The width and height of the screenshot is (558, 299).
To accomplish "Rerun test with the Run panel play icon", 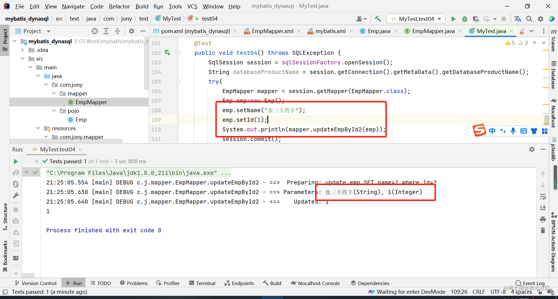I will point(16,162).
